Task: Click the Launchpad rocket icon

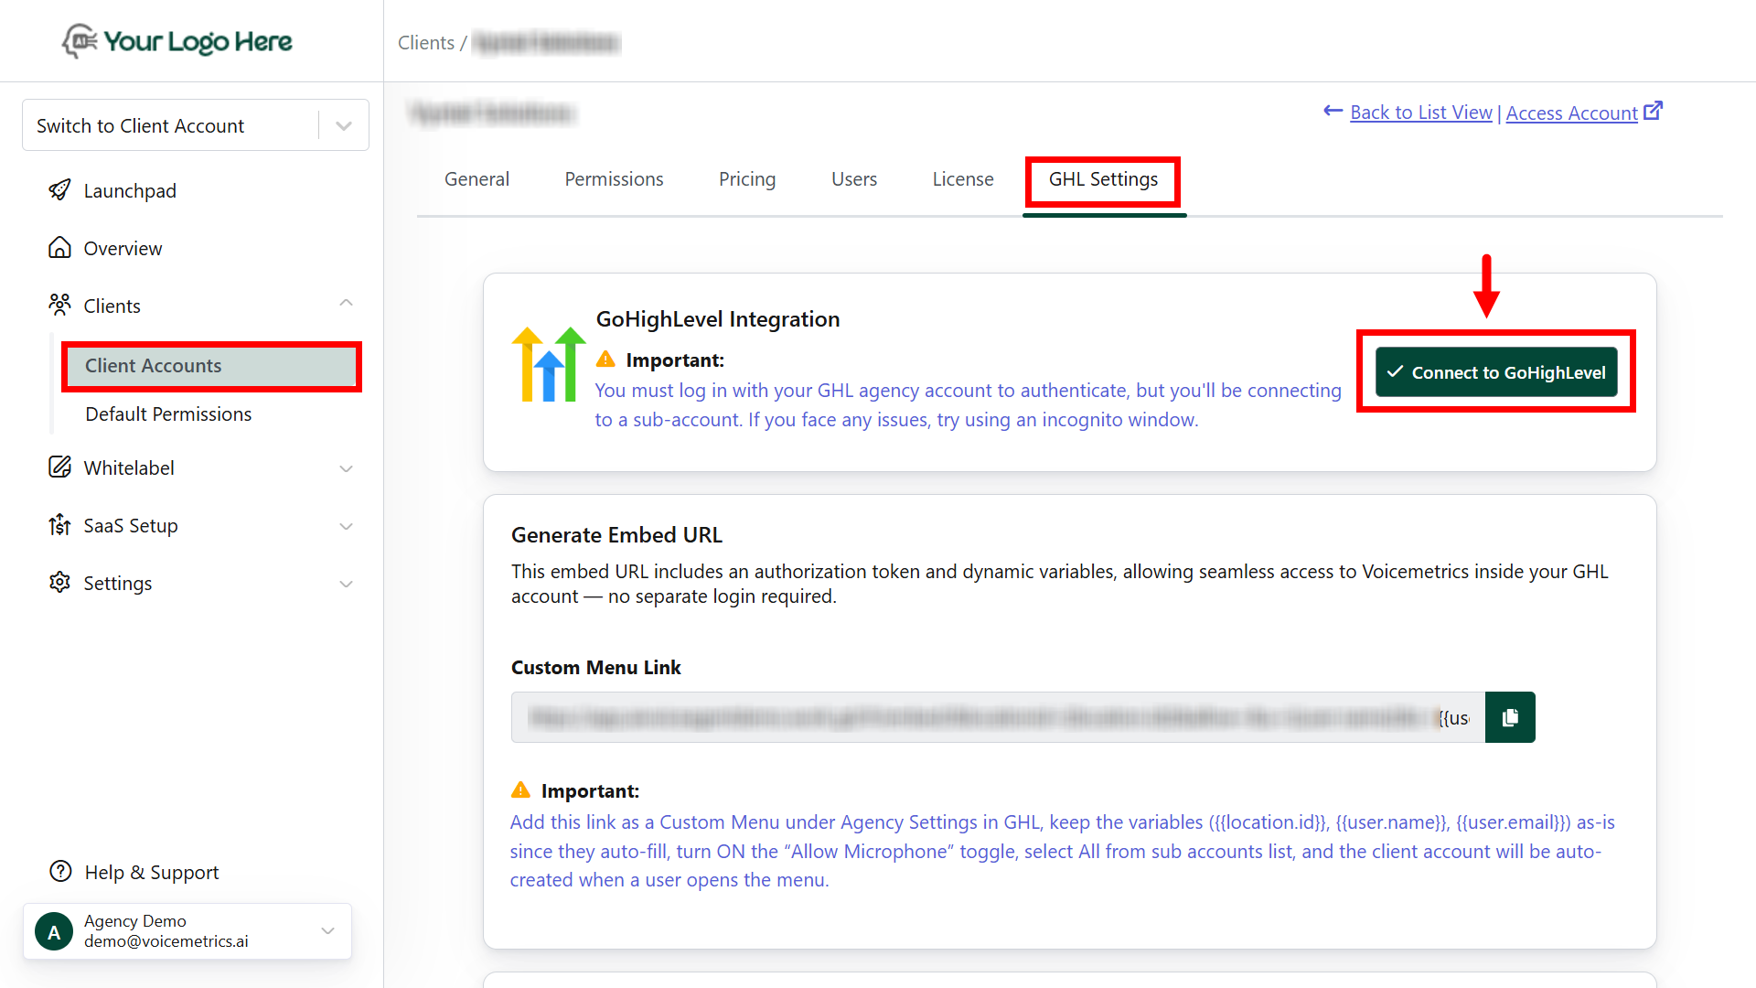Action: point(59,190)
